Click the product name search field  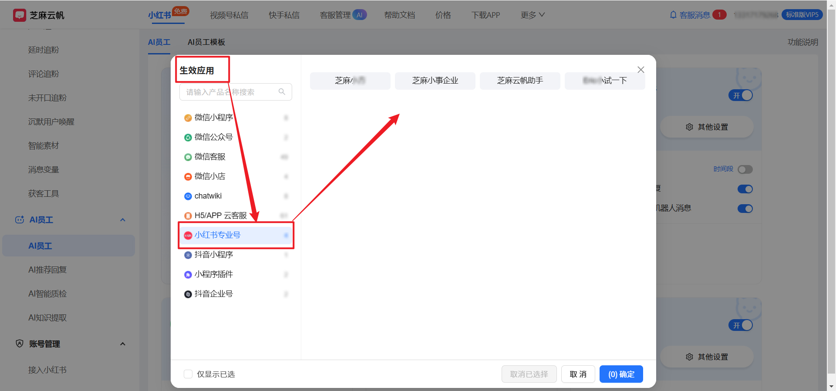click(x=236, y=92)
